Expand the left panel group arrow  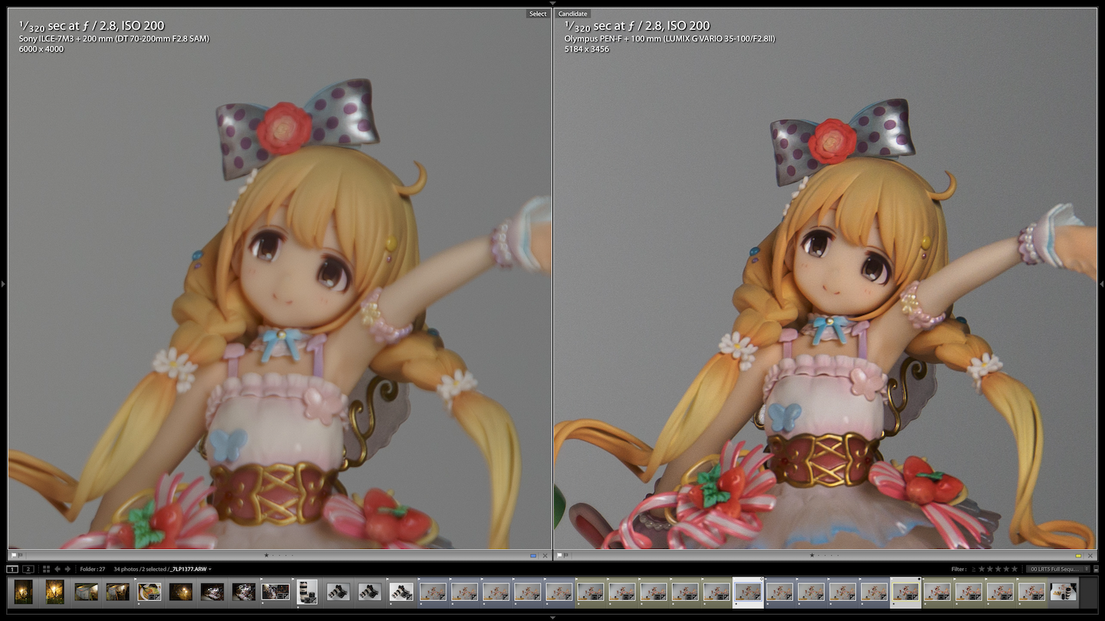pyautogui.click(x=3, y=284)
